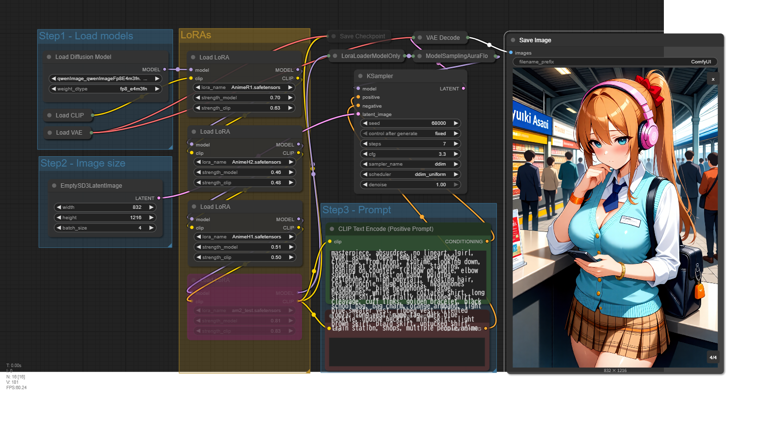Expand the EmptySD3LatentImage node dot

pyautogui.click(x=54, y=186)
